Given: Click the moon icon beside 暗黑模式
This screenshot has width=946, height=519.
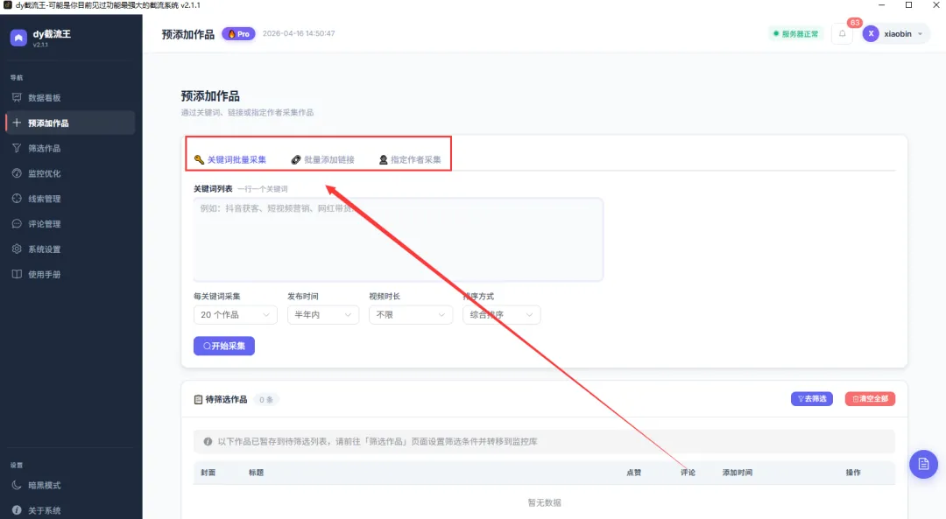Looking at the screenshot, I should 17,485.
